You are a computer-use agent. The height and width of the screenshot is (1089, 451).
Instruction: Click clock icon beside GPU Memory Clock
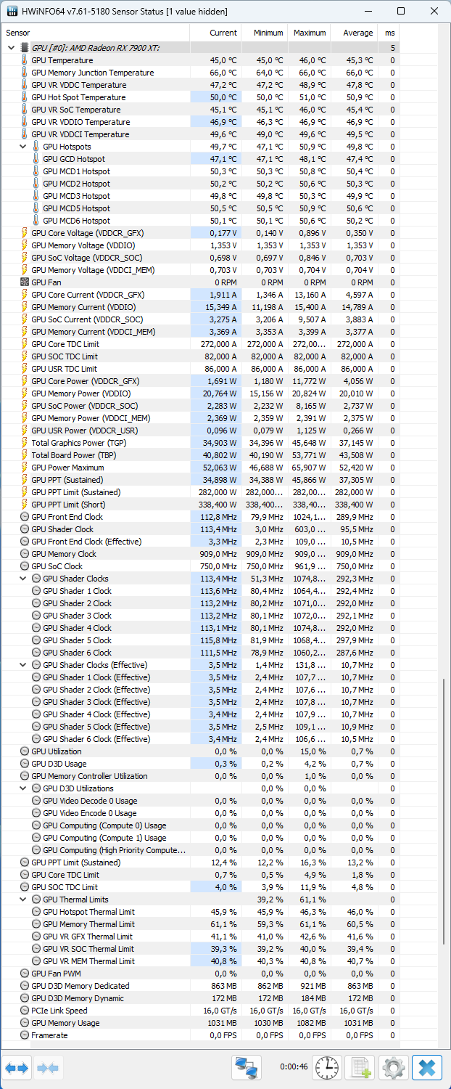tap(24, 554)
